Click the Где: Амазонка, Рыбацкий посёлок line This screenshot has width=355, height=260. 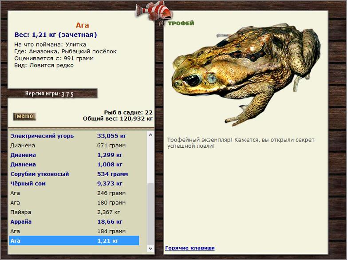click(x=65, y=51)
